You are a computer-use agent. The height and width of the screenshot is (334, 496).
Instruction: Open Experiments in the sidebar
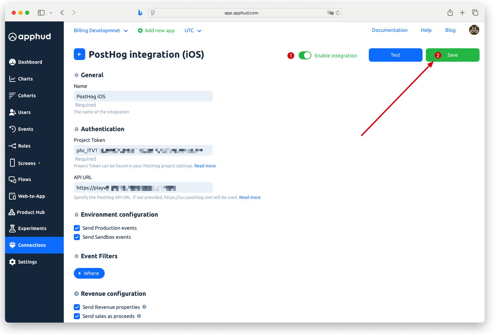[x=34, y=228]
